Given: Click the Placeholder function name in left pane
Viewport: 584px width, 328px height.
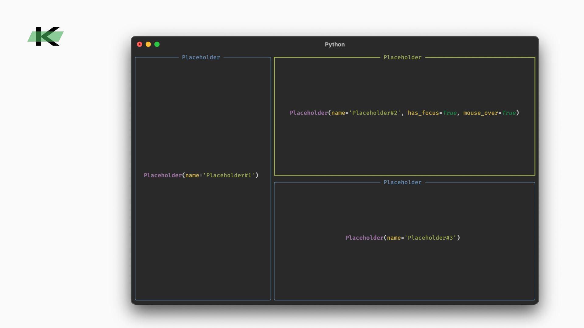Looking at the screenshot, I should pos(162,175).
